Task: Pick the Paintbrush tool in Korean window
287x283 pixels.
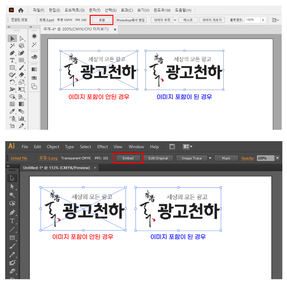Action: 22,68
